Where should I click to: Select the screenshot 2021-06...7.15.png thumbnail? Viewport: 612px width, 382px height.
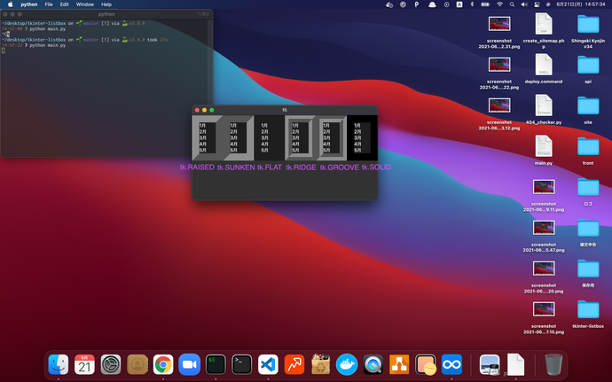pyautogui.click(x=544, y=309)
